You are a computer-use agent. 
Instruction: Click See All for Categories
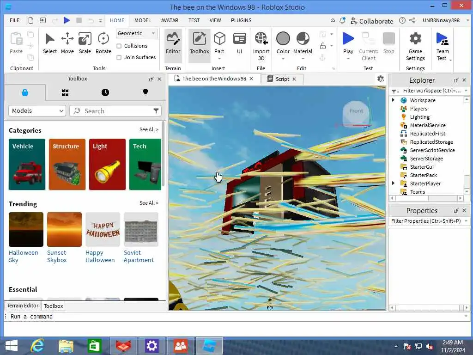click(x=149, y=129)
